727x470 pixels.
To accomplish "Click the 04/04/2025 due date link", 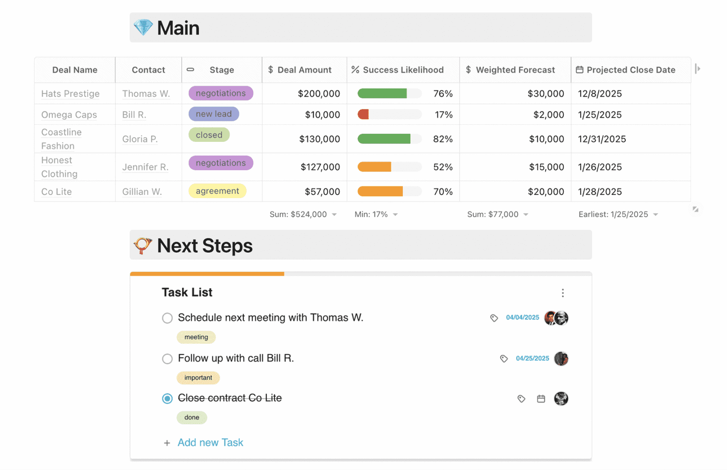I will click(x=522, y=318).
